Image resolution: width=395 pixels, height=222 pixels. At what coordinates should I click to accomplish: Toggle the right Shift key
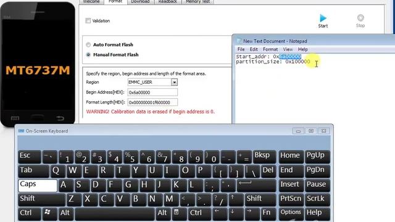pos(260,200)
